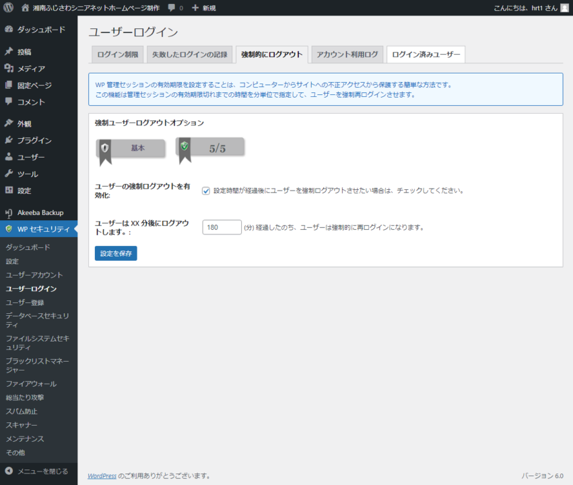
Task: Open the comments bubble icon in admin bar
Action: coord(172,7)
